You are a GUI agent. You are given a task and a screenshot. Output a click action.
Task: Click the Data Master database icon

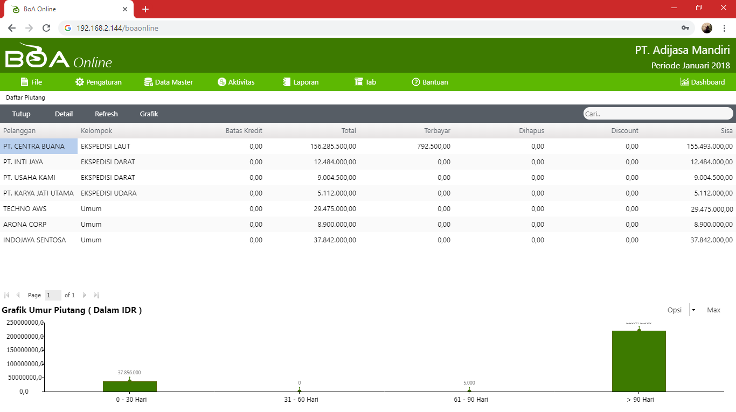(x=148, y=82)
